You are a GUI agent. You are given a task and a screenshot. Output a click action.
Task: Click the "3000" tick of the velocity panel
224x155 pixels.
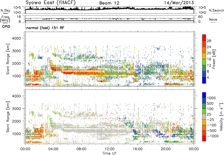[16, 109]
